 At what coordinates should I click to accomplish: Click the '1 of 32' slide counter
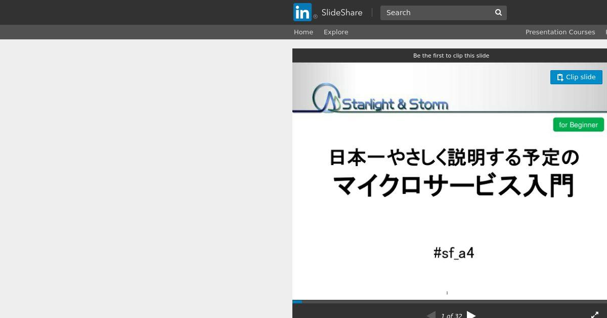[x=451, y=315]
